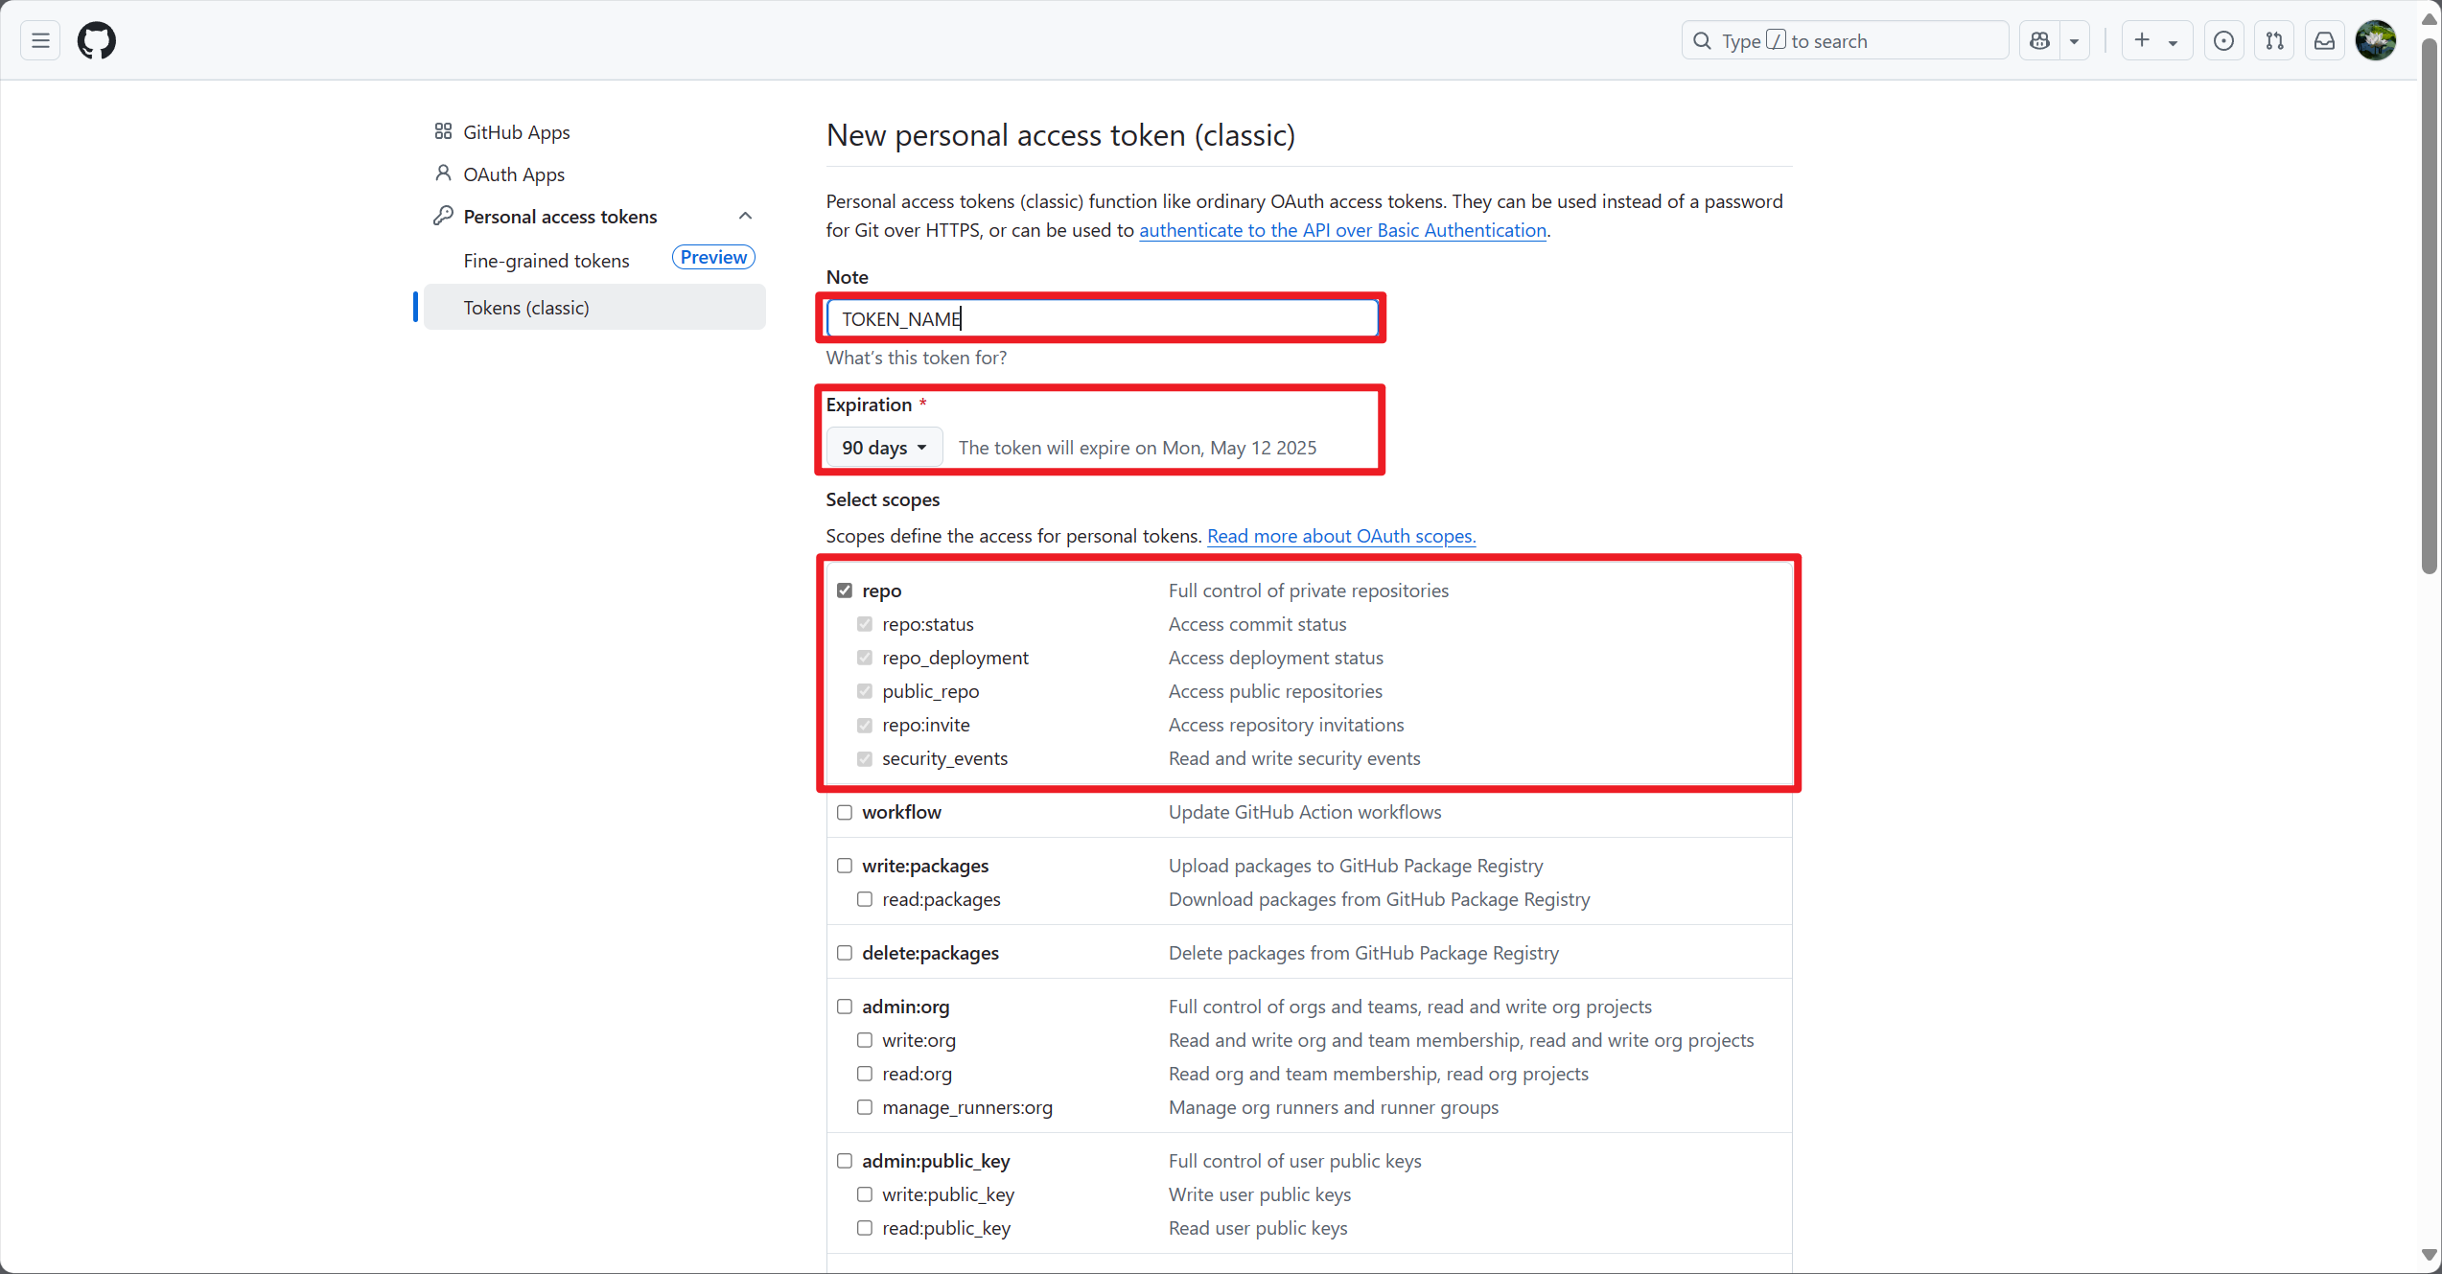This screenshot has width=2442, height=1274.
Task: Open Read more about OAuth scopes link
Action: (x=1340, y=536)
